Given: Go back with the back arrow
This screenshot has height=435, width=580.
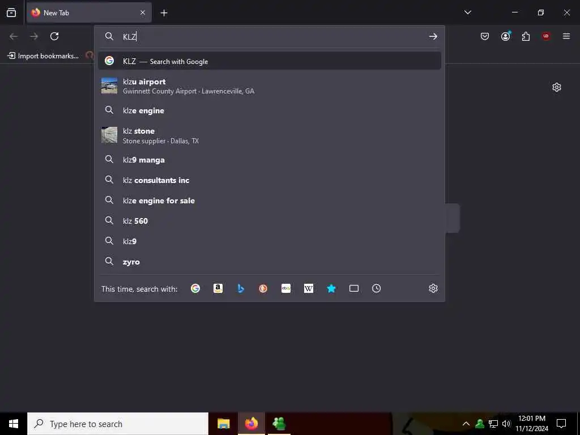Looking at the screenshot, I should tap(14, 36).
